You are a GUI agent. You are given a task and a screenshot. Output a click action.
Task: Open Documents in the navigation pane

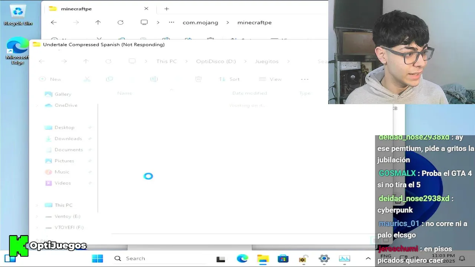(63, 150)
